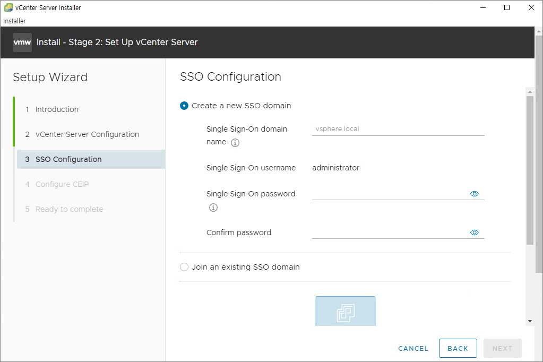543x362 pixels.
Task: Click the BACK button
Action: pos(458,348)
